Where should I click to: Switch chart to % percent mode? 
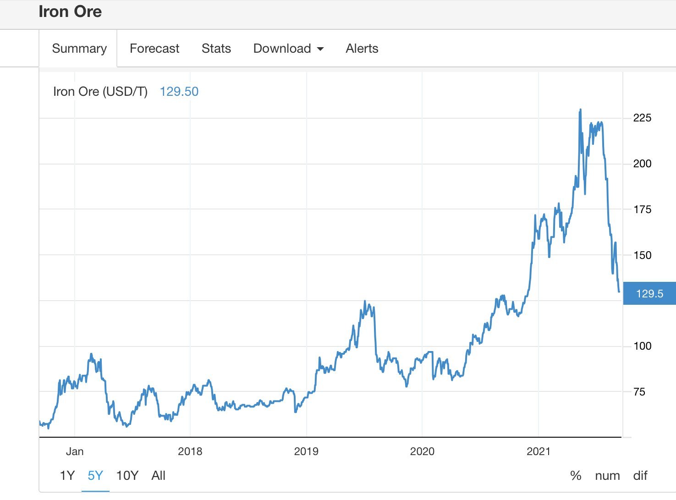pyautogui.click(x=576, y=476)
